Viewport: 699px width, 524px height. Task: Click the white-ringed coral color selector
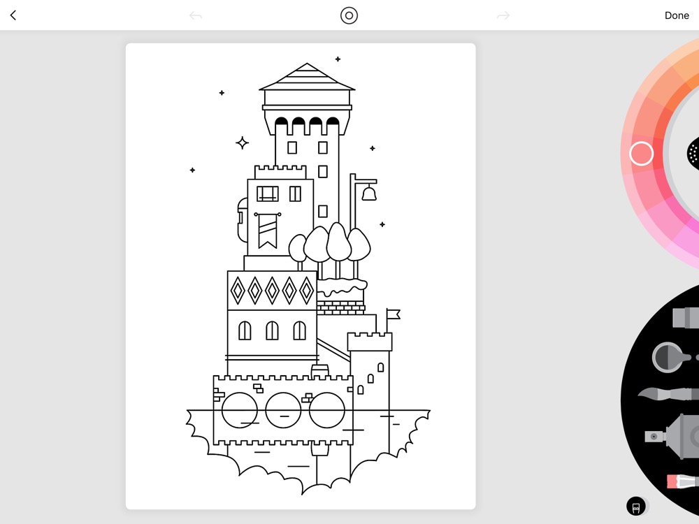tap(641, 154)
